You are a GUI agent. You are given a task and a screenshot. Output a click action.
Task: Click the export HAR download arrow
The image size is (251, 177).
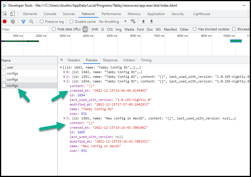[152, 21]
